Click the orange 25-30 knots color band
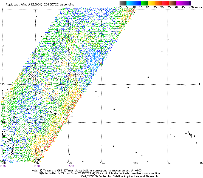Image resolution: width=203 pixels, height=178 pixels. (x=159, y=3)
